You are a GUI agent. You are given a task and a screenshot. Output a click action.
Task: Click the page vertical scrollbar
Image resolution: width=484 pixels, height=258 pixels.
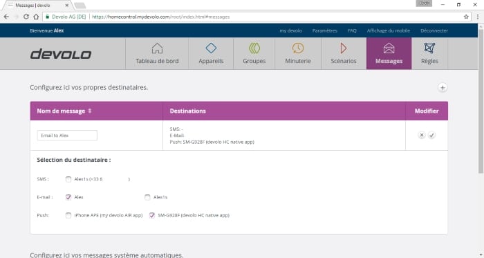[x=481, y=102]
